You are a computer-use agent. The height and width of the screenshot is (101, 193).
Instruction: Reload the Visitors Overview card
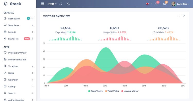click(184, 16)
